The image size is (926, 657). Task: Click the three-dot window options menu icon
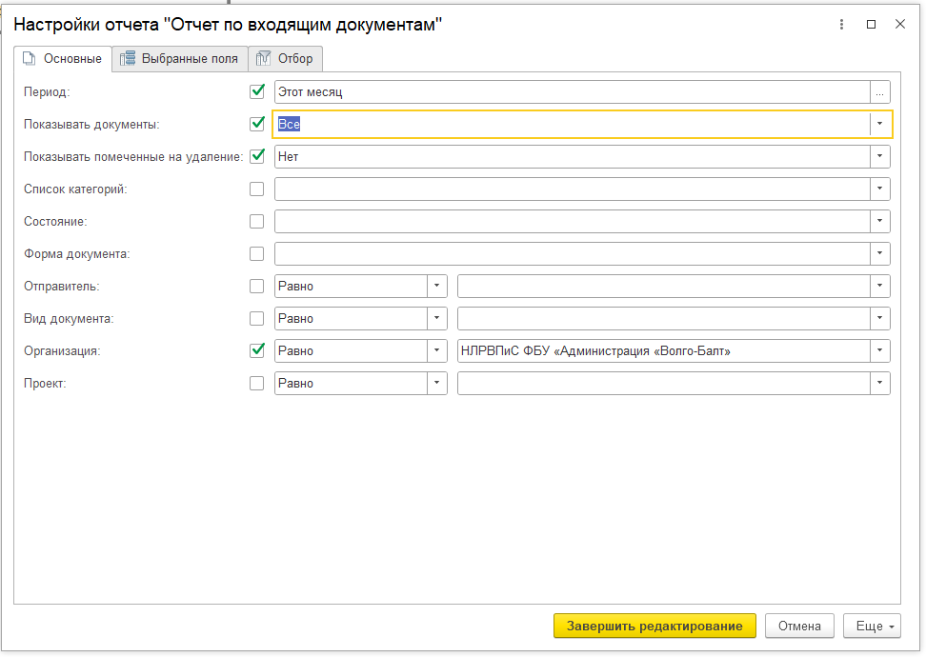point(841,25)
